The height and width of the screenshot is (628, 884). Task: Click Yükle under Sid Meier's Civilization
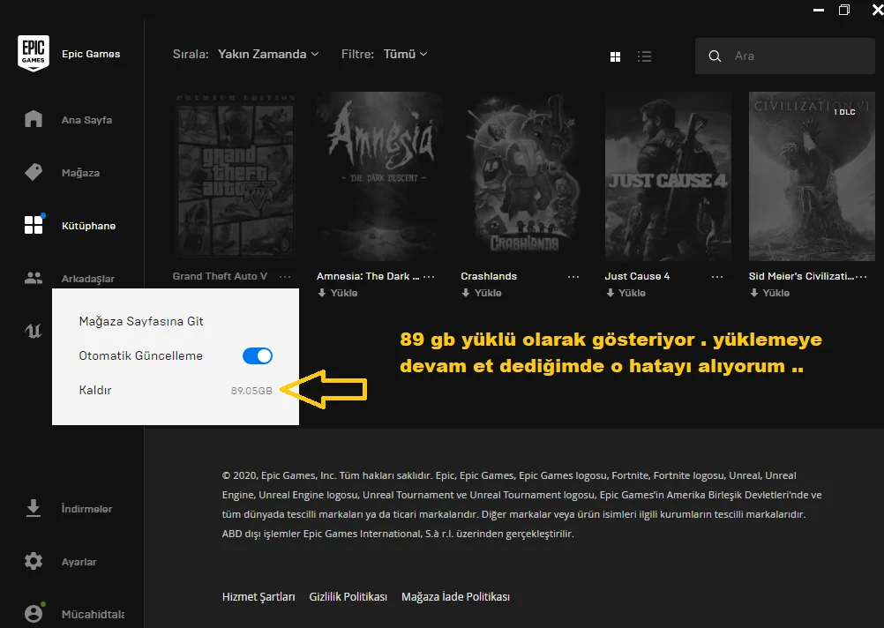coord(775,293)
